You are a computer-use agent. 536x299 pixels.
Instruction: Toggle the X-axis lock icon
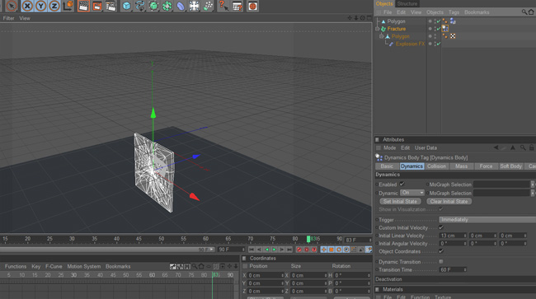27,6
